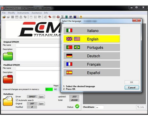Viewport: 148px width, 120px height.
Task: Click the globe toolbar icon
Action: pos(75,17)
